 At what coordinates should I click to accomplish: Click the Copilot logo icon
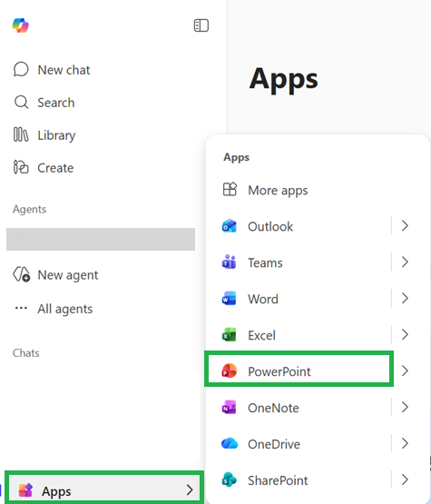click(x=21, y=25)
